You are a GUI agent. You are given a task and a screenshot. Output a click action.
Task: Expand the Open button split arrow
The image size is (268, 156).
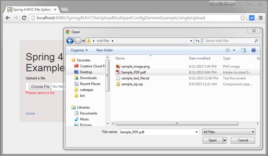click(225, 140)
